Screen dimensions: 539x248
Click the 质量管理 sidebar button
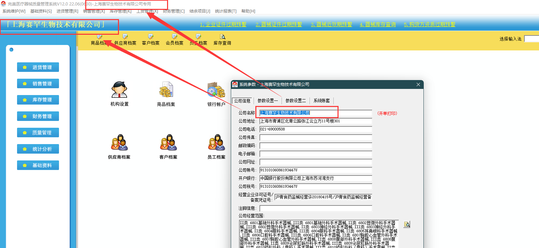click(38, 133)
